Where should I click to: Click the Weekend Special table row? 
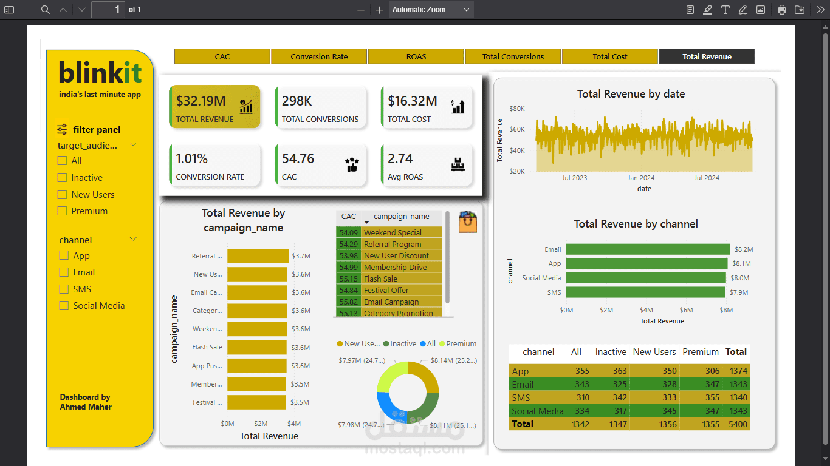(389, 232)
